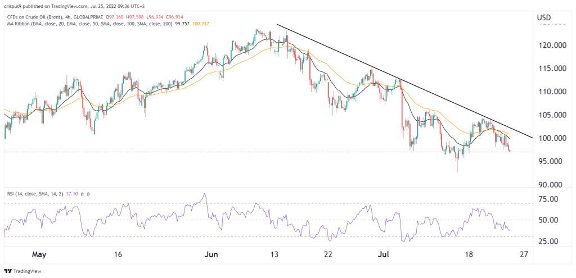
Task: Click the 22 date axis label
Action: point(328,254)
